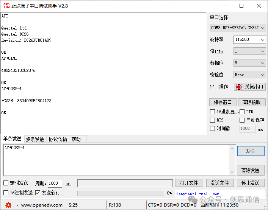The width and height of the screenshot is (268, 210).
Task: Switch to the 多条发送 tab
Action: coord(35,139)
